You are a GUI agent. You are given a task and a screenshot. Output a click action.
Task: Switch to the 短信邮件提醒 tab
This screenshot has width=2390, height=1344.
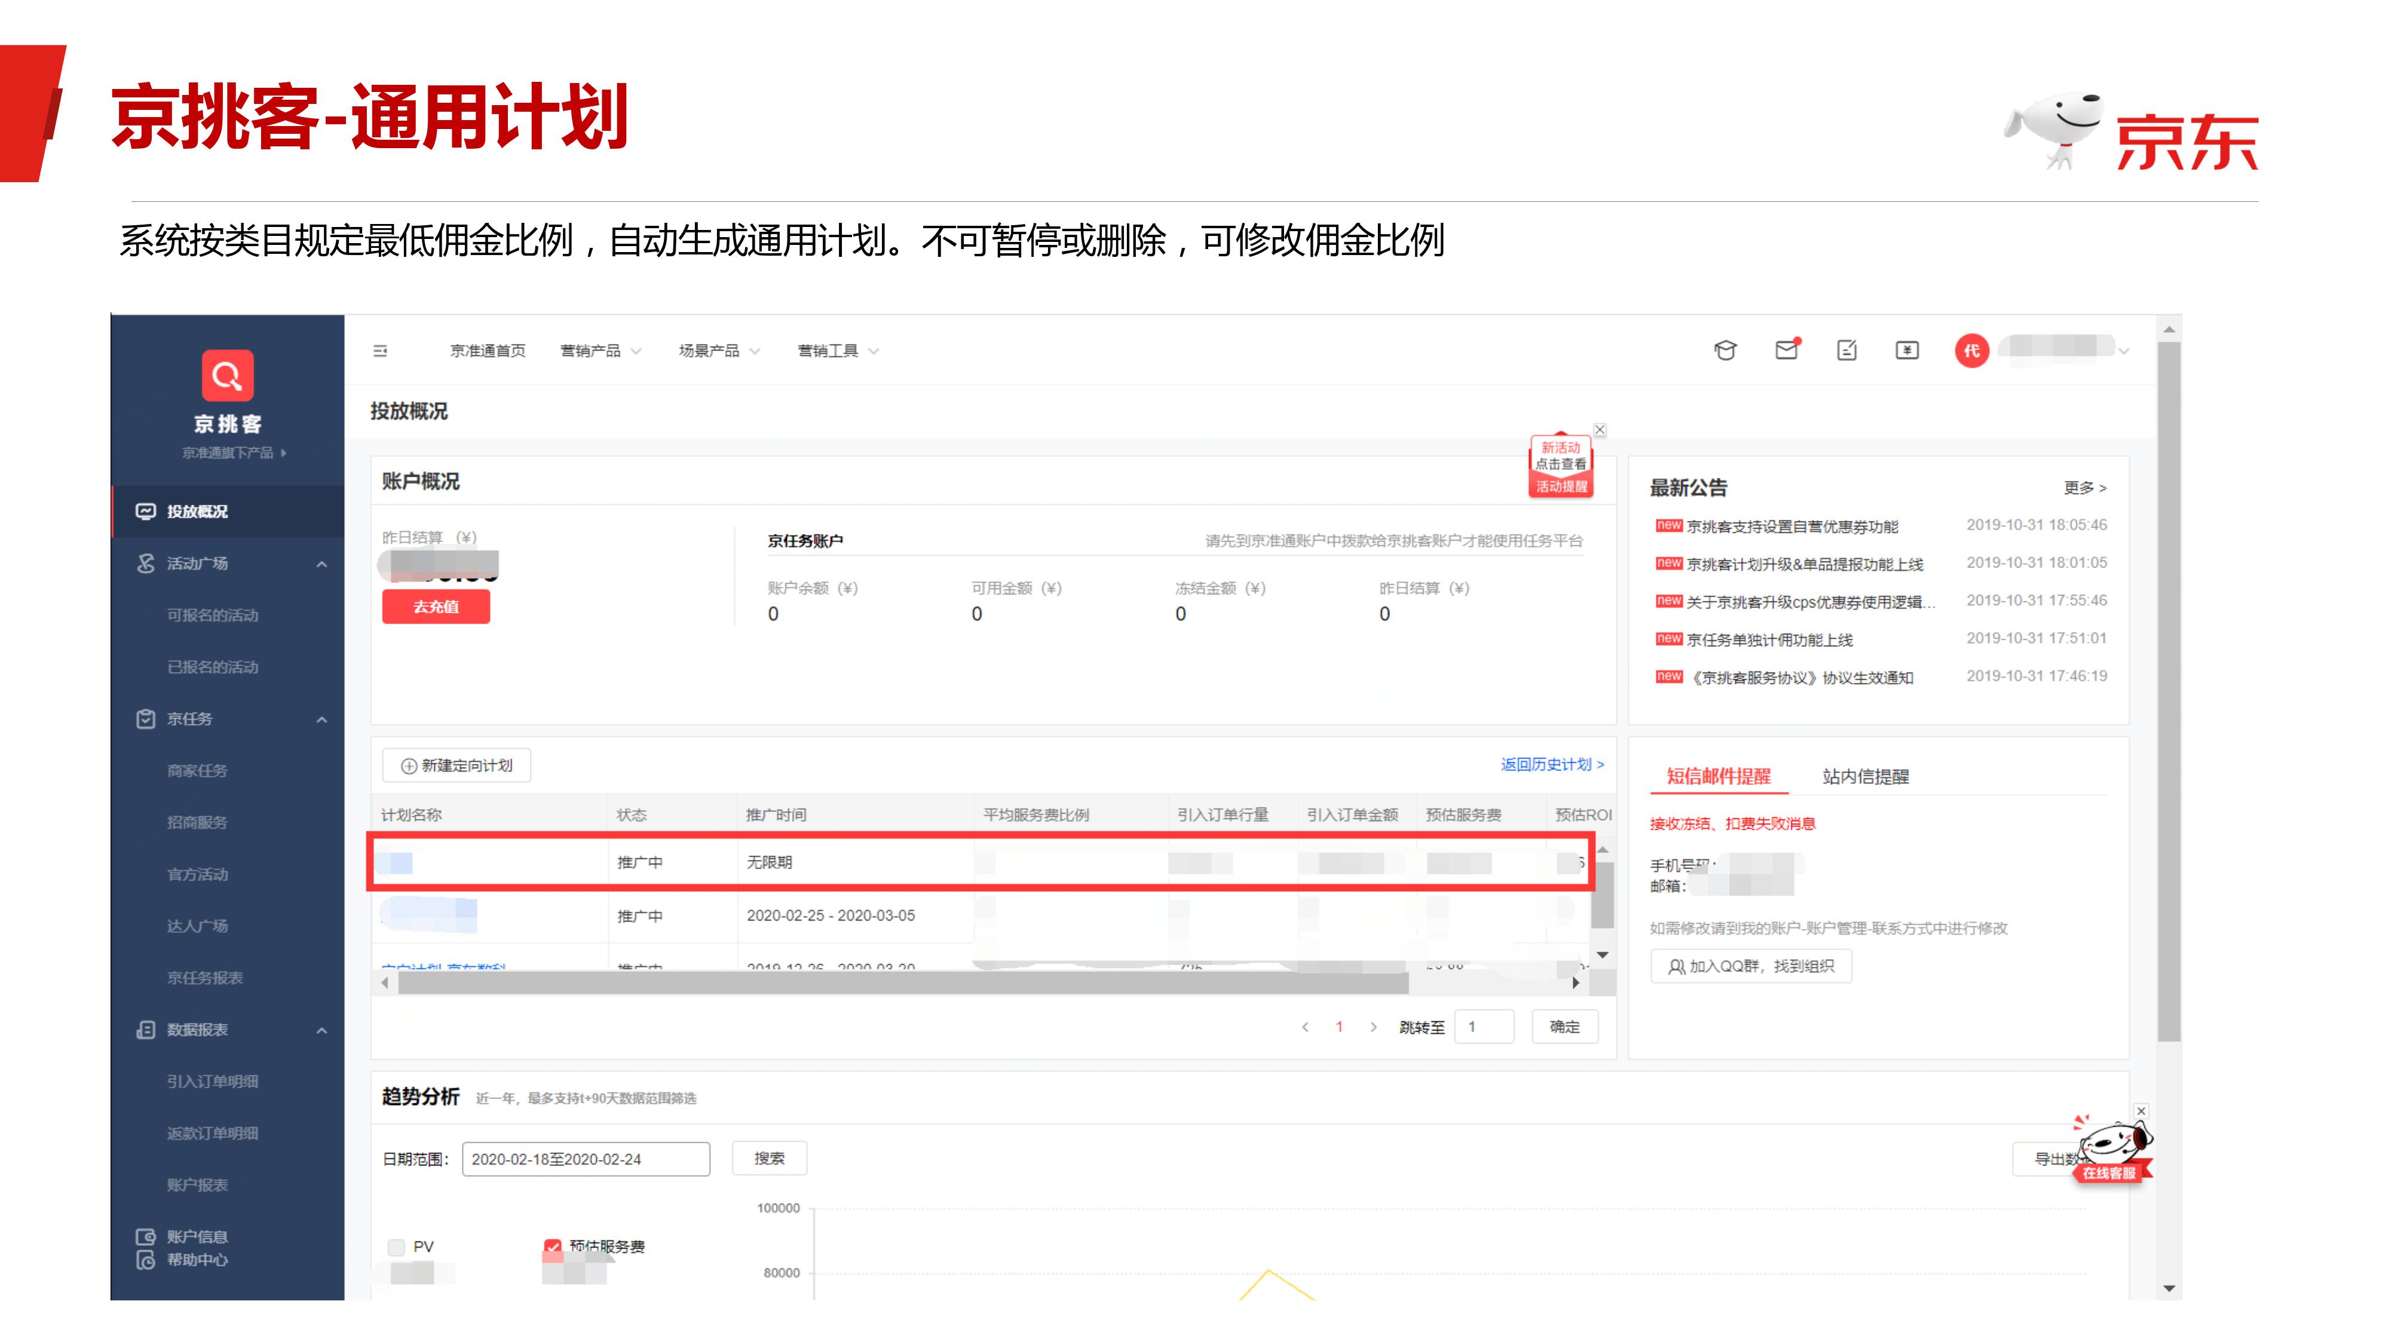(x=1718, y=777)
